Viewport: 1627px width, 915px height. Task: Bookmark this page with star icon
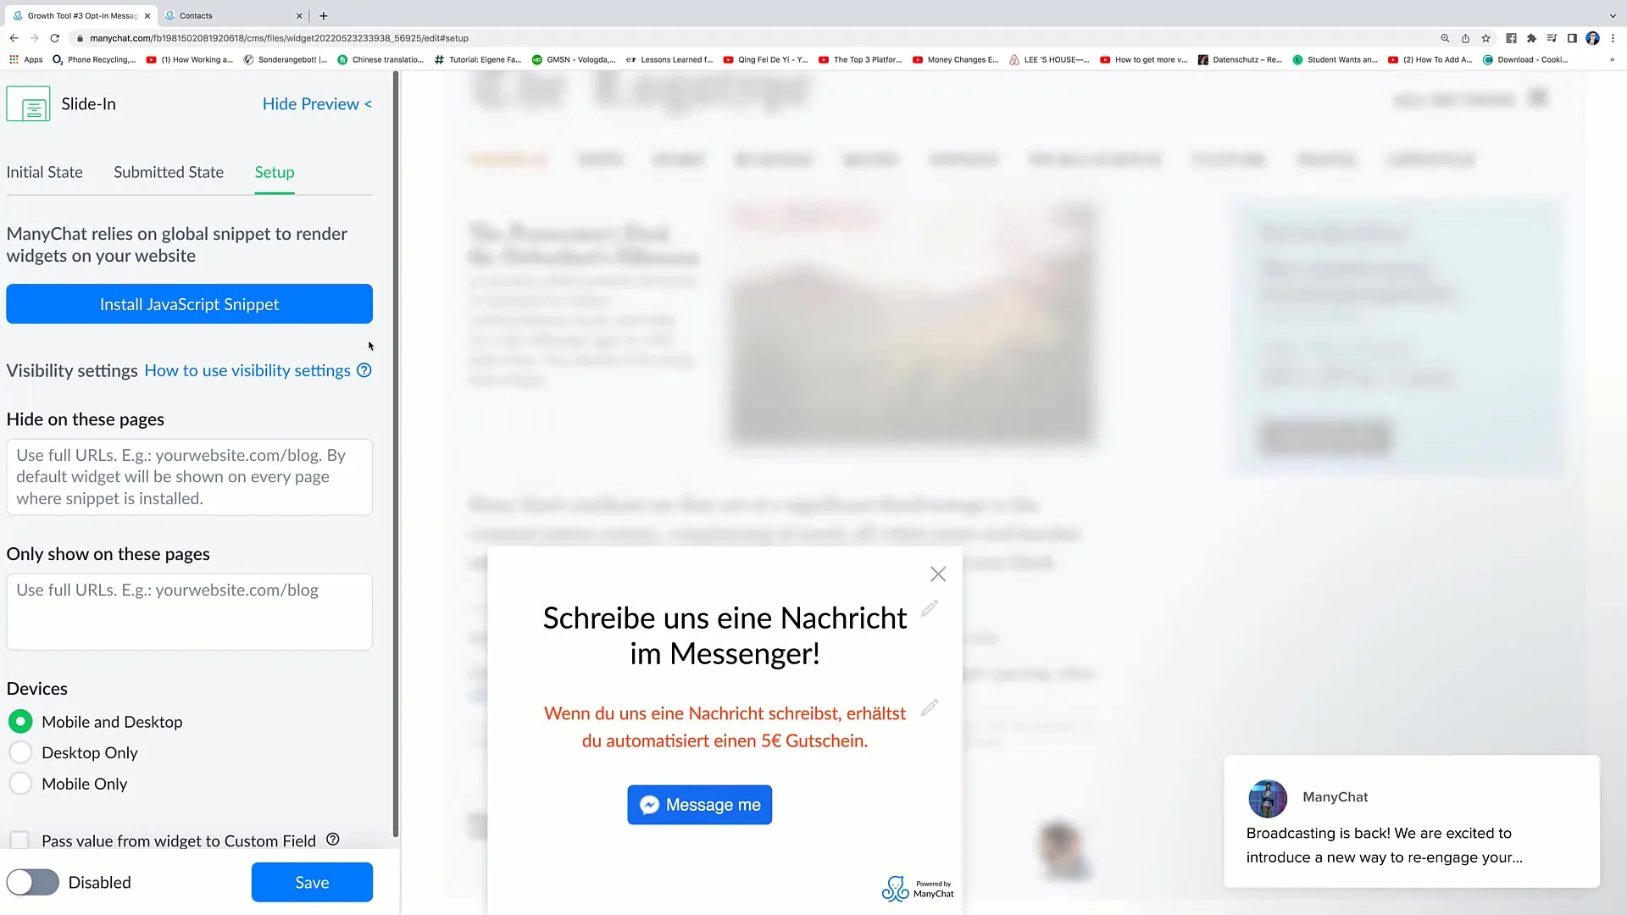point(1485,38)
